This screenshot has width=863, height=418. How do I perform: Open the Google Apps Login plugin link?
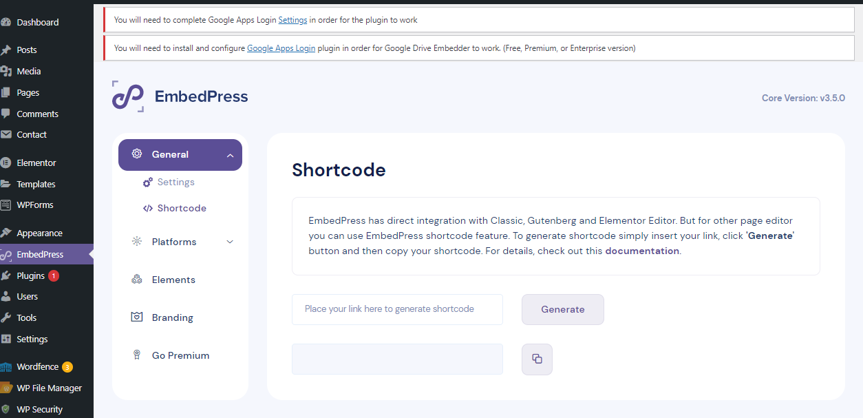[x=281, y=48]
